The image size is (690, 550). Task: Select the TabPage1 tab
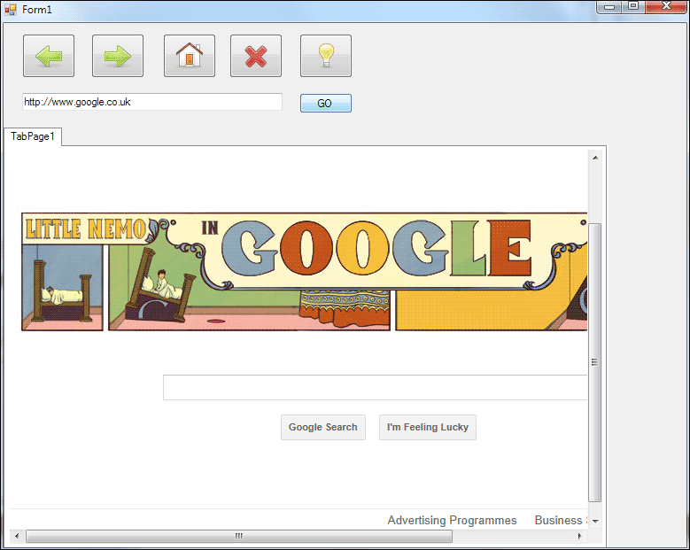(x=33, y=137)
